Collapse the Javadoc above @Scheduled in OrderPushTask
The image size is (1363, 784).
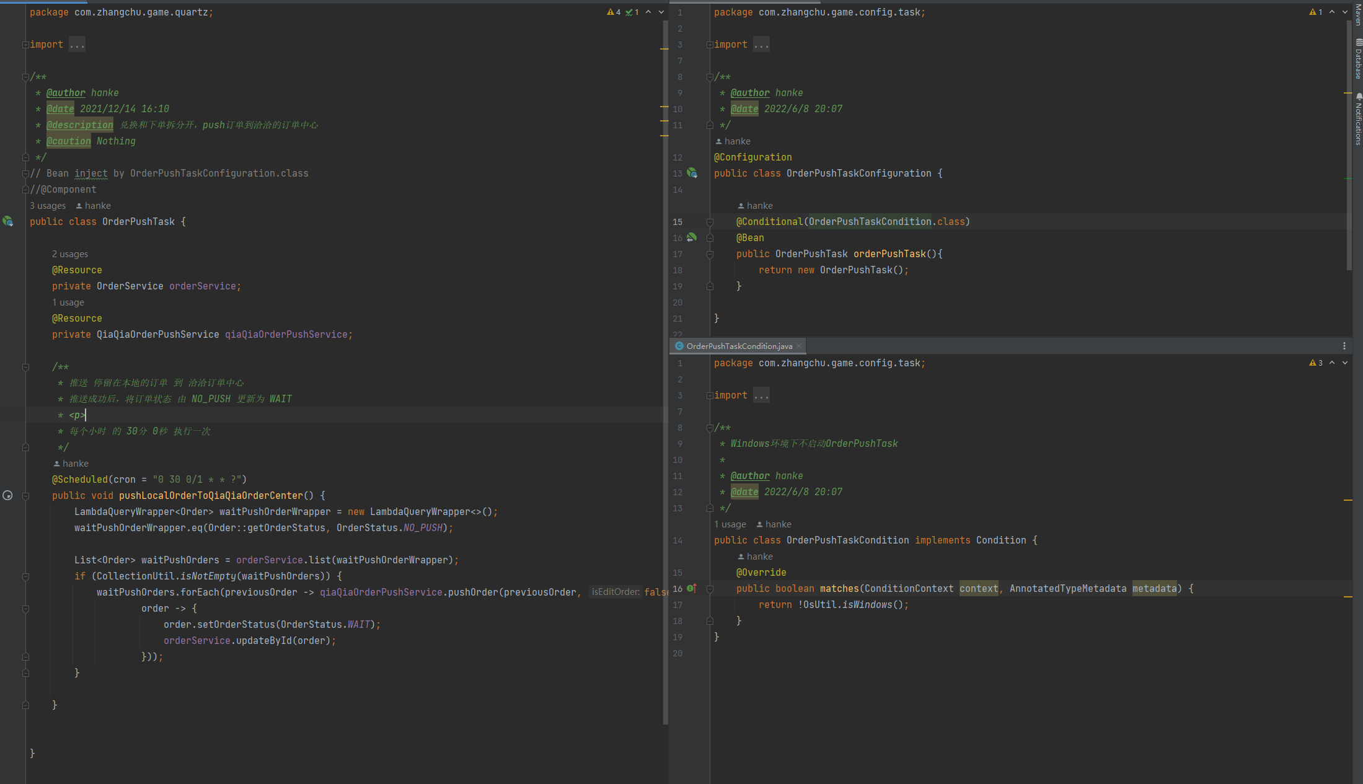[25, 367]
